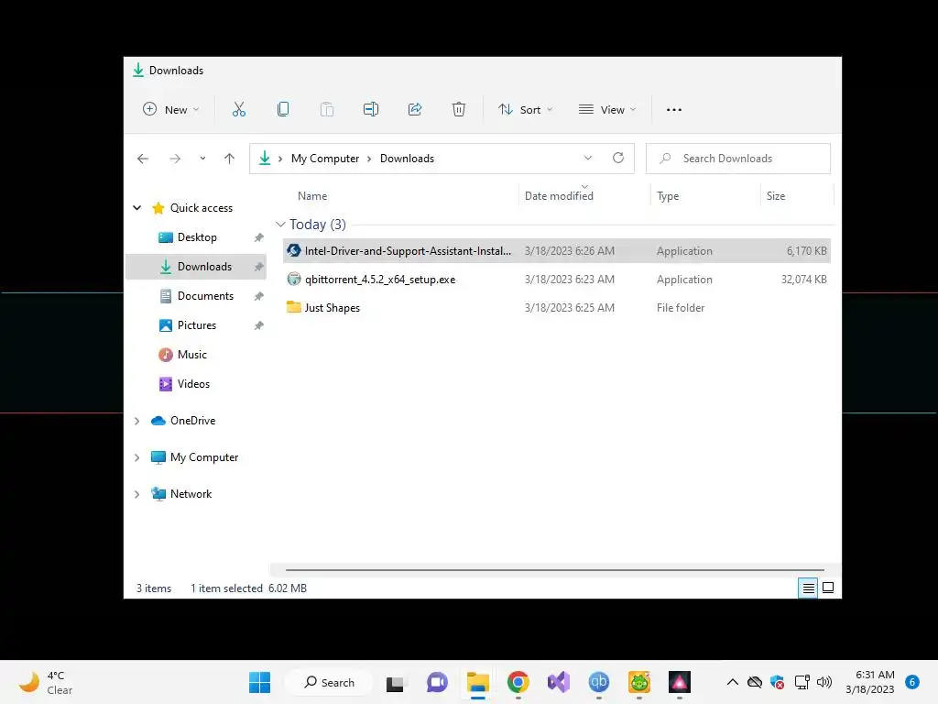Click the Rename icon in toolbar
Viewport: 938px width, 704px height.
click(371, 110)
